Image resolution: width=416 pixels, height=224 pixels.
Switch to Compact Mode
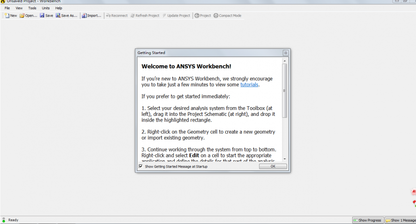(x=227, y=16)
